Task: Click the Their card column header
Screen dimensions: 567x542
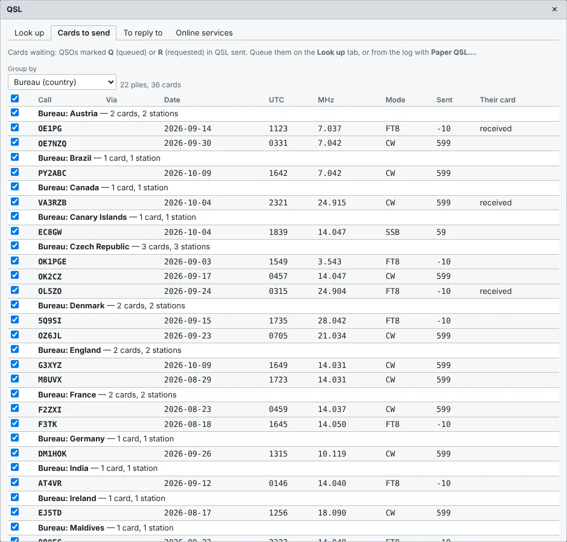Action: coord(497,99)
